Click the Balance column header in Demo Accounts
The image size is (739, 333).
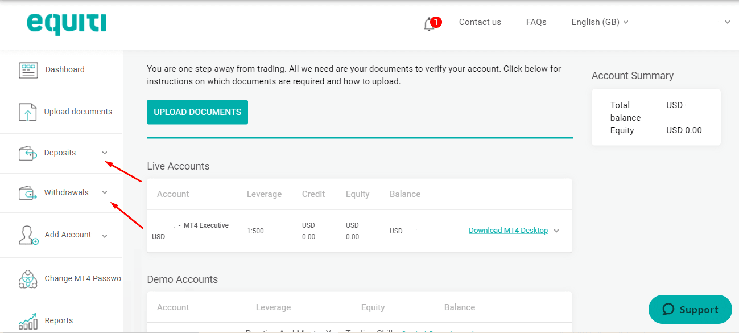tap(460, 307)
